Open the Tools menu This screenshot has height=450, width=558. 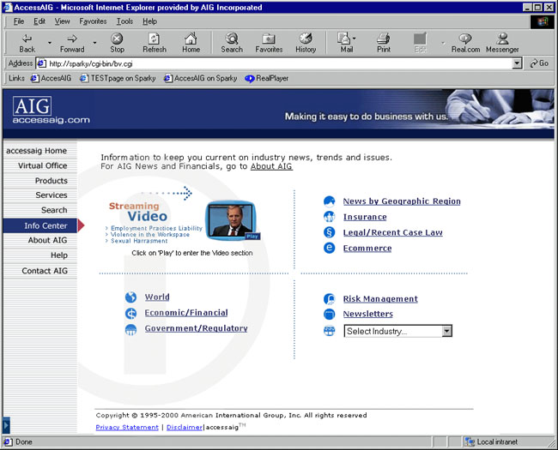(x=124, y=21)
